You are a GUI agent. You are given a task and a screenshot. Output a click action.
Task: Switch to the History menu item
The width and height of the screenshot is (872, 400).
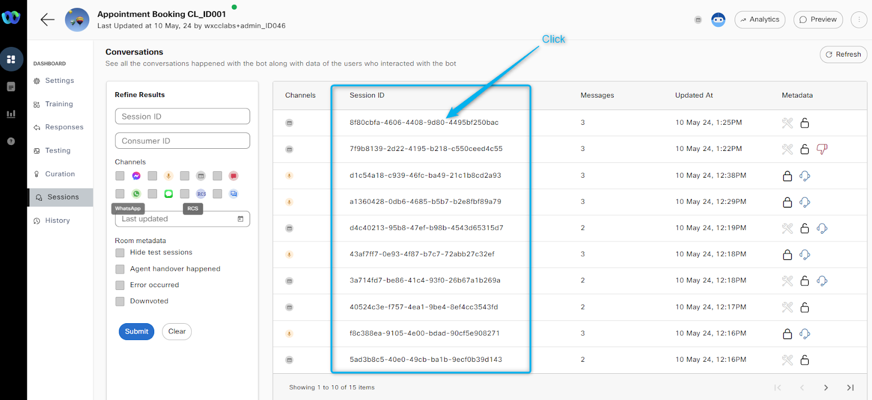coord(57,221)
